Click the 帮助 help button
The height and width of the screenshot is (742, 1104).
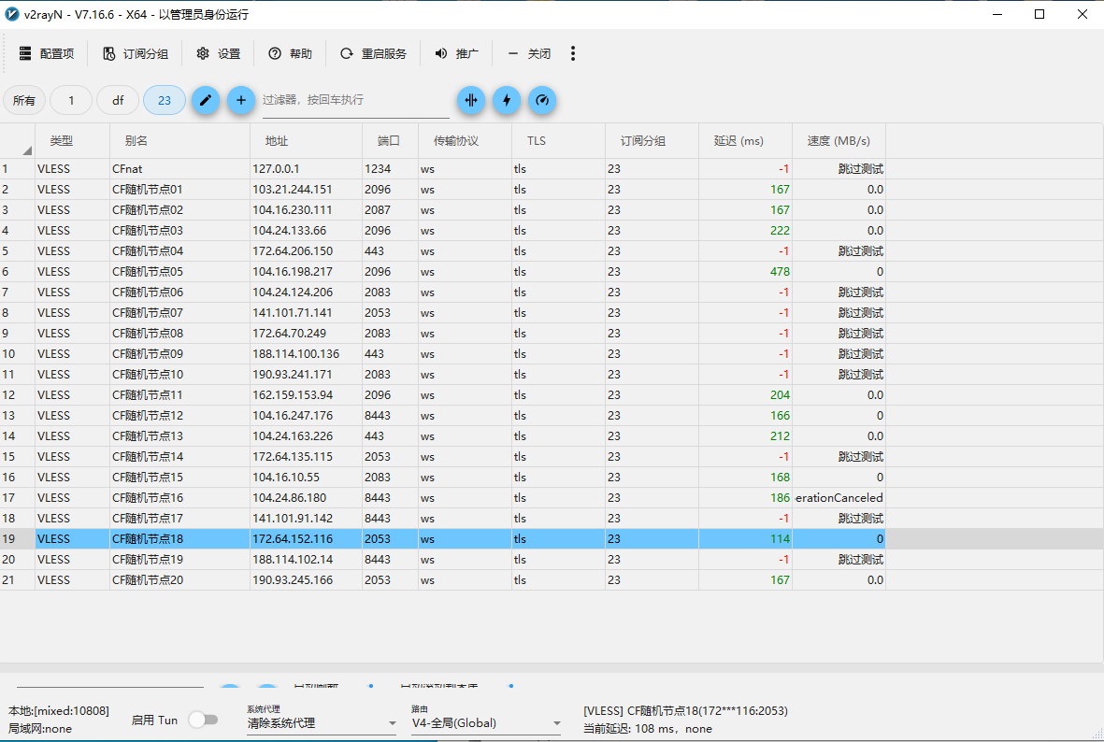[290, 54]
